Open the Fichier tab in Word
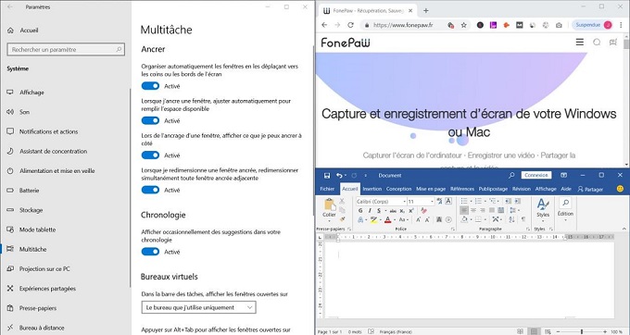 [327, 189]
